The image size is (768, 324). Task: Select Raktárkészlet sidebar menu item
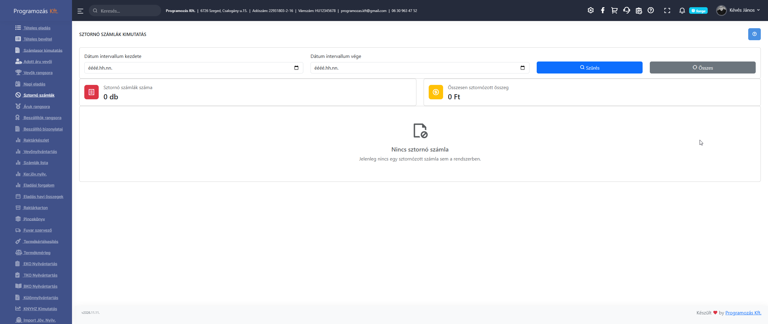tap(36, 140)
